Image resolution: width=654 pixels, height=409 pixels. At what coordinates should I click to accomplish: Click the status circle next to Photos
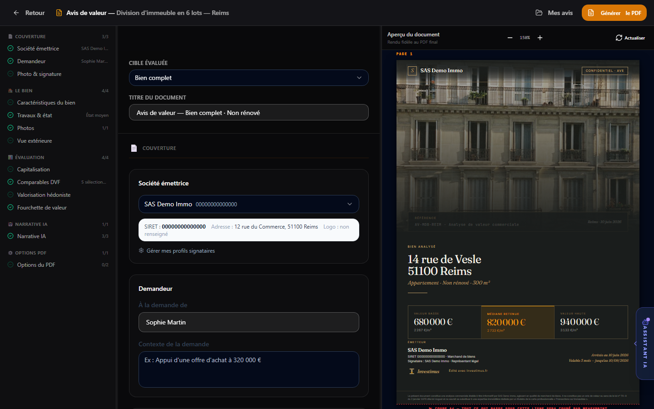[x=10, y=128]
